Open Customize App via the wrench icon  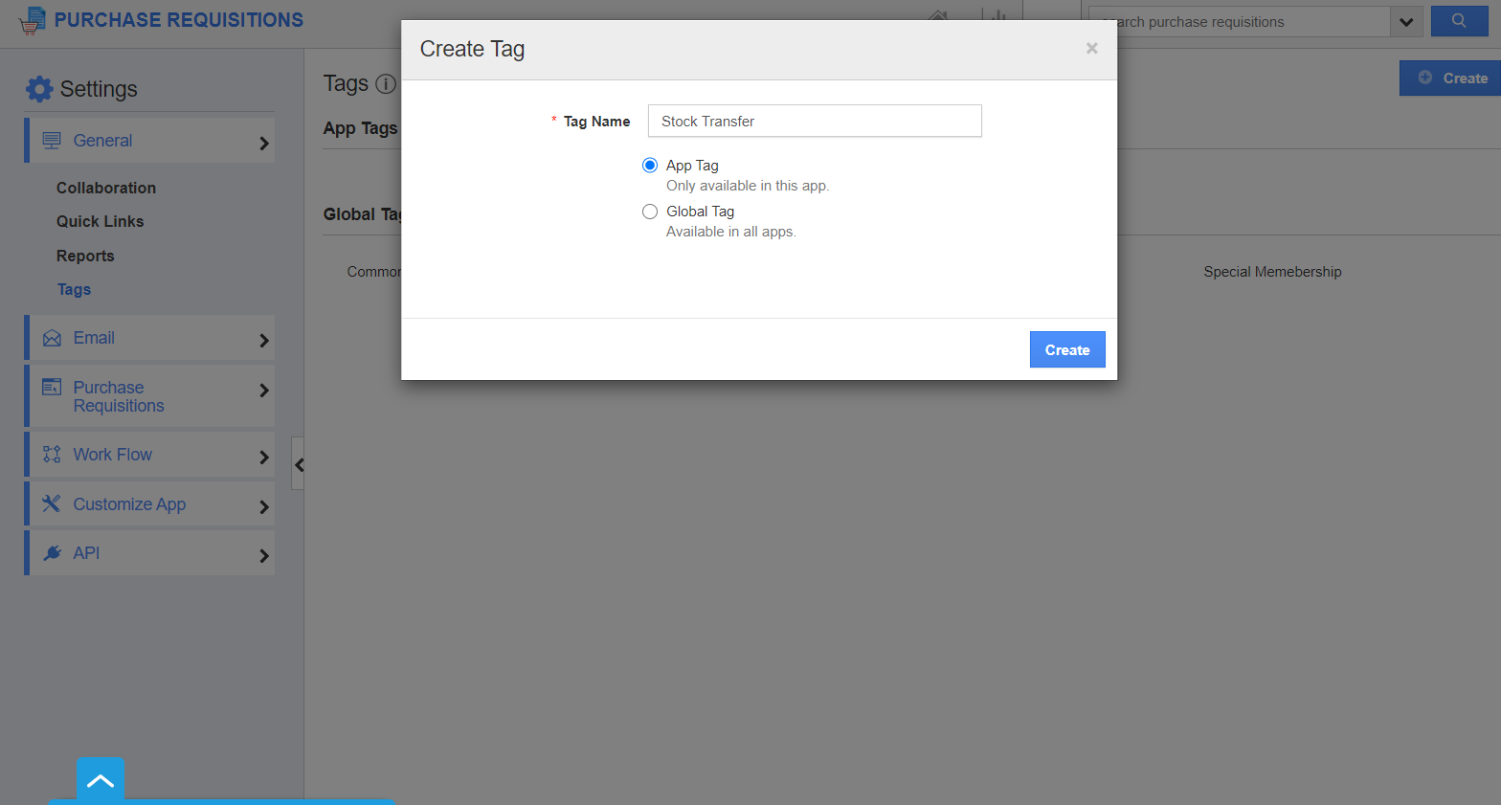pos(52,503)
